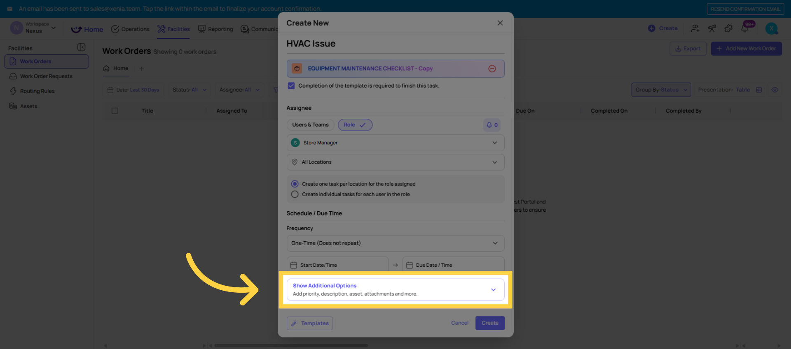Viewport: 791px width, 349px height.
Task: Click Add New Work Order
Action: [746, 49]
